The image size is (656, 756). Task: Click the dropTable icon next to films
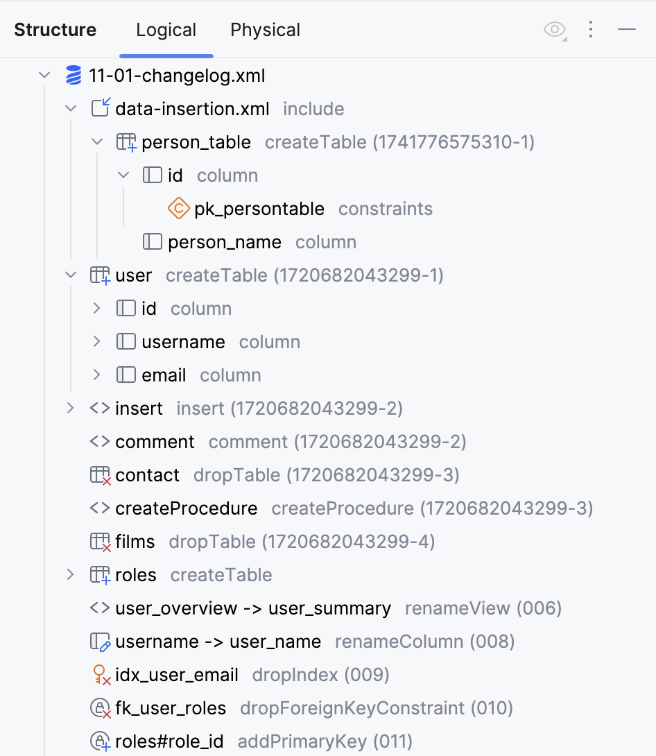click(x=98, y=541)
